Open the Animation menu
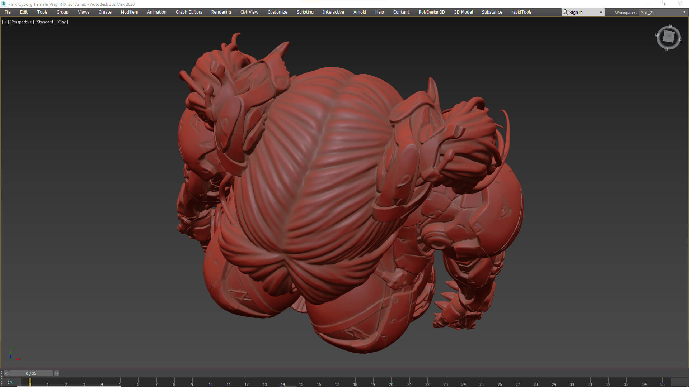 pyautogui.click(x=157, y=12)
